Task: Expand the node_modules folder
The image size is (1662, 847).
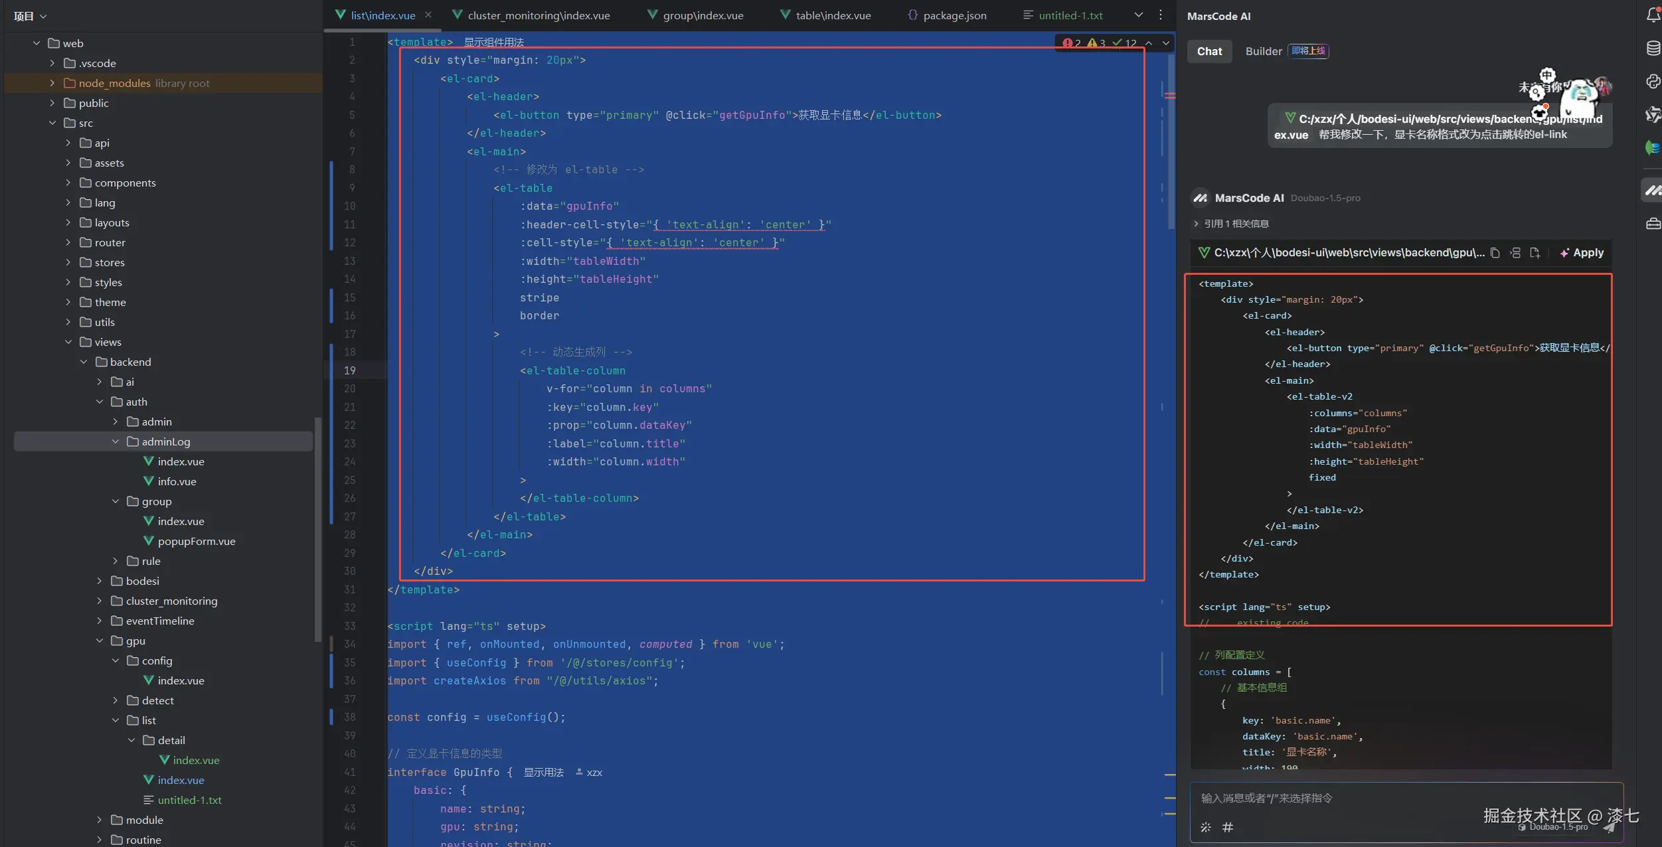Action: [x=52, y=83]
